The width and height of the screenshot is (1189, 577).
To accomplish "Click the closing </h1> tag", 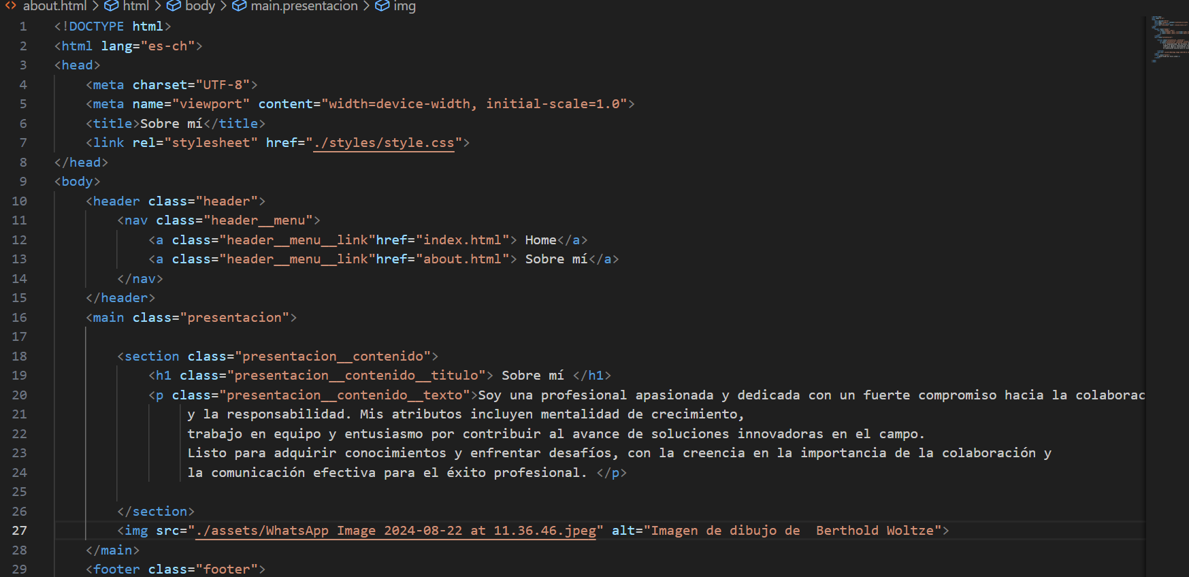I will 592,376.
